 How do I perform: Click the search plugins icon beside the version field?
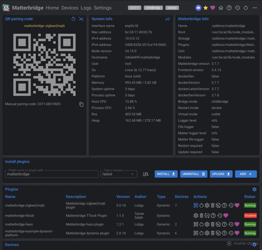[x=145, y=174]
